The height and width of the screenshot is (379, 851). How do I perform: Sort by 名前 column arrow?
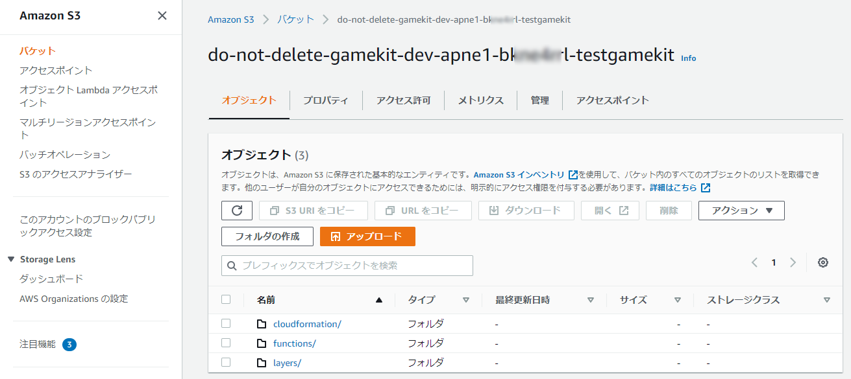click(379, 300)
